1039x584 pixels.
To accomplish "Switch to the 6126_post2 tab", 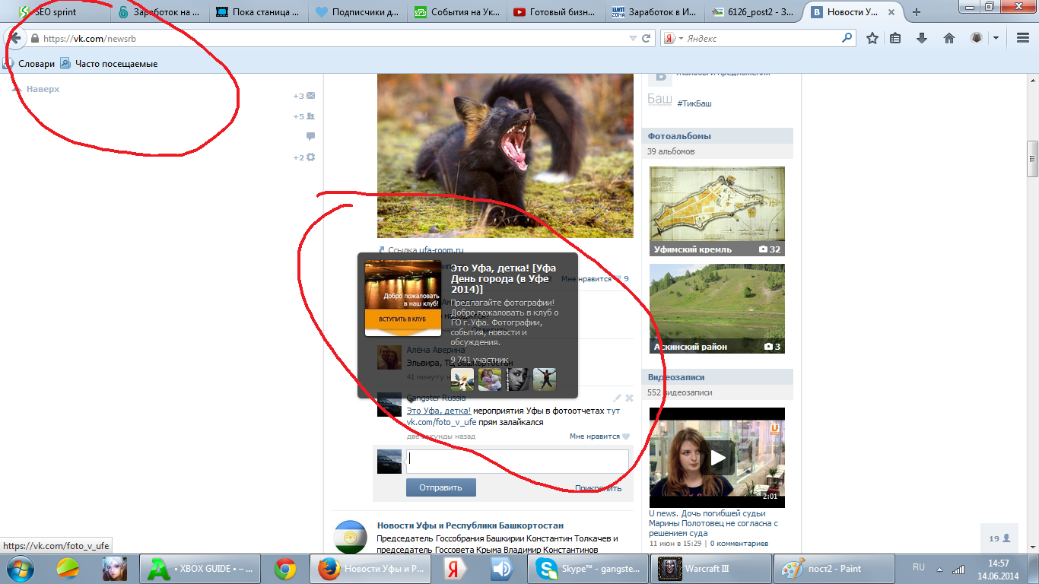I will tap(753, 11).
